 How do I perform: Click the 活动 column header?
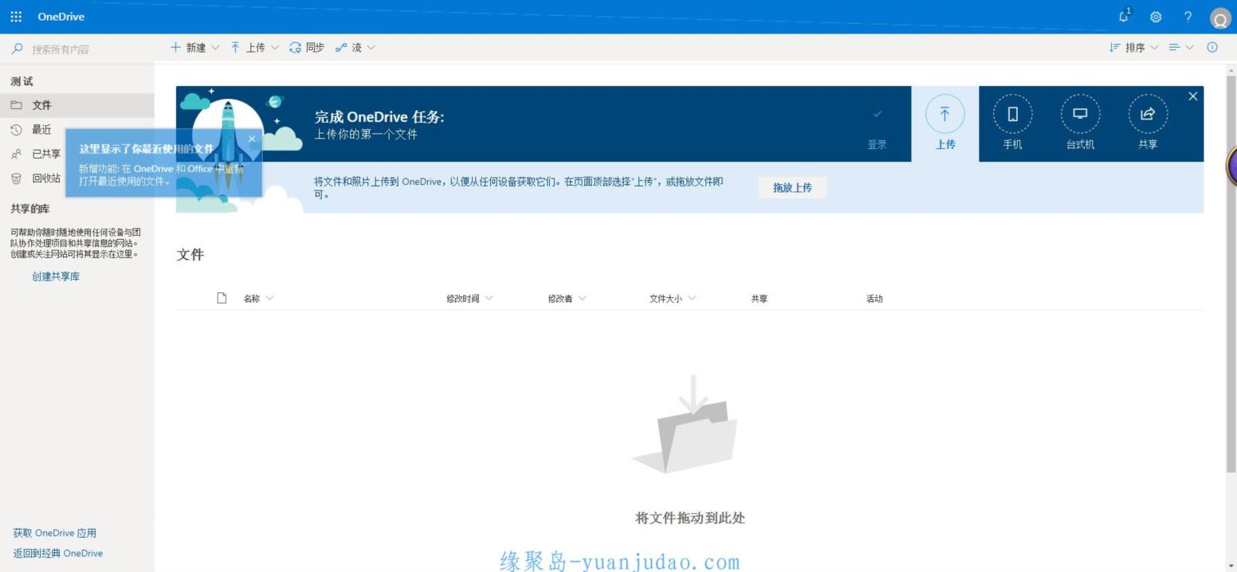pyautogui.click(x=874, y=299)
